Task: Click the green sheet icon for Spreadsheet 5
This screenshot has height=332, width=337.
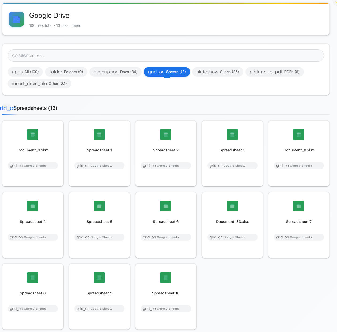Action: click(99, 206)
